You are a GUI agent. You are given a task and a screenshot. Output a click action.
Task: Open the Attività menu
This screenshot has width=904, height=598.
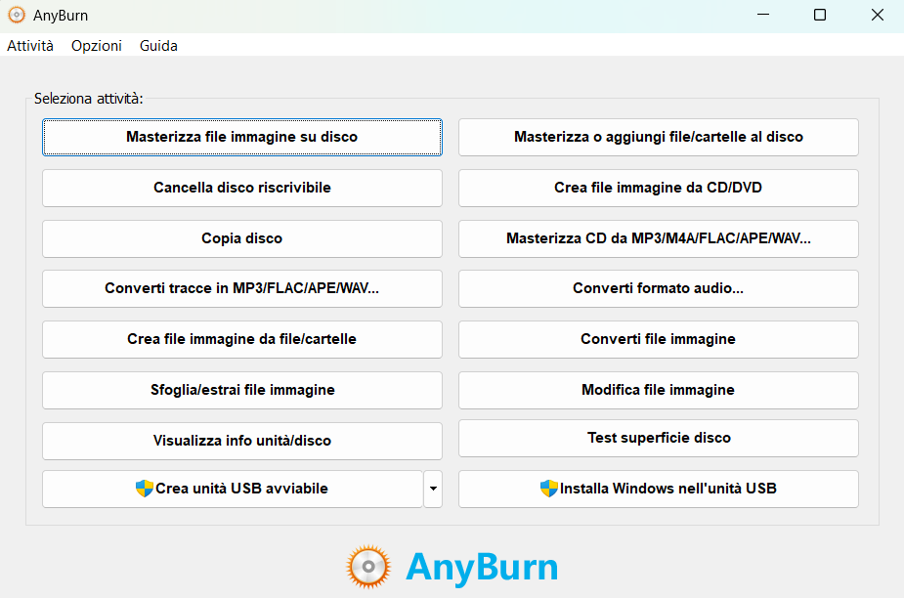30,46
